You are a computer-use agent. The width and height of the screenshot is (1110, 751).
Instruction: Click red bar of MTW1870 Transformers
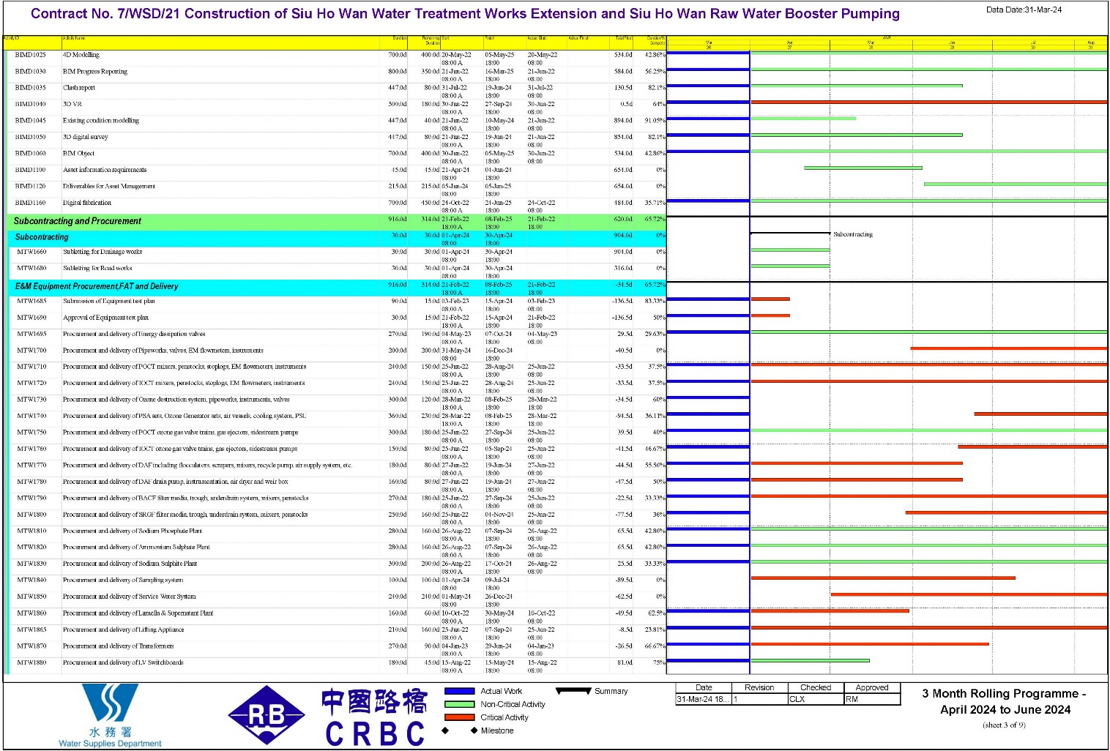tap(870, 644)
